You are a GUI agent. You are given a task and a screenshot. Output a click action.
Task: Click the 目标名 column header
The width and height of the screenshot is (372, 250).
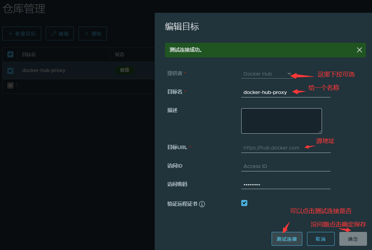point(29,55)
